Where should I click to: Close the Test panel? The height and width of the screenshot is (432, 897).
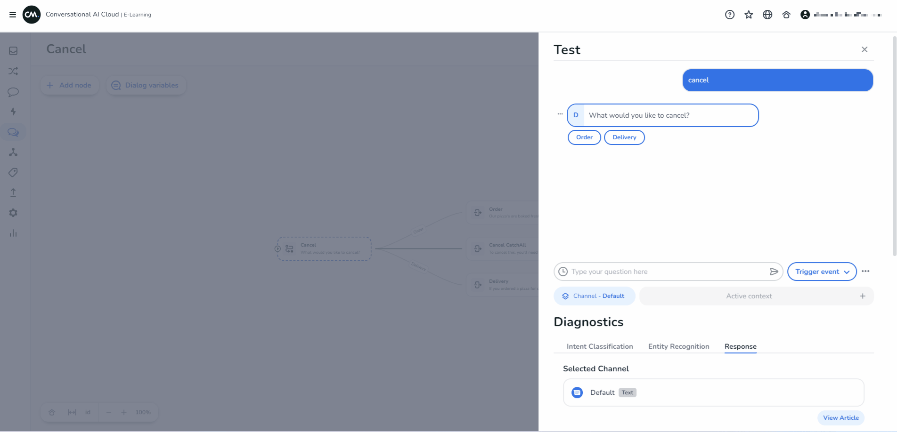tap(864, 49)
